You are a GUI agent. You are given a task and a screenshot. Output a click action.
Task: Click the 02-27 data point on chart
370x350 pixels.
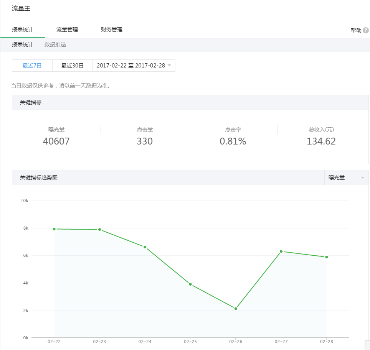pos(281,251)
